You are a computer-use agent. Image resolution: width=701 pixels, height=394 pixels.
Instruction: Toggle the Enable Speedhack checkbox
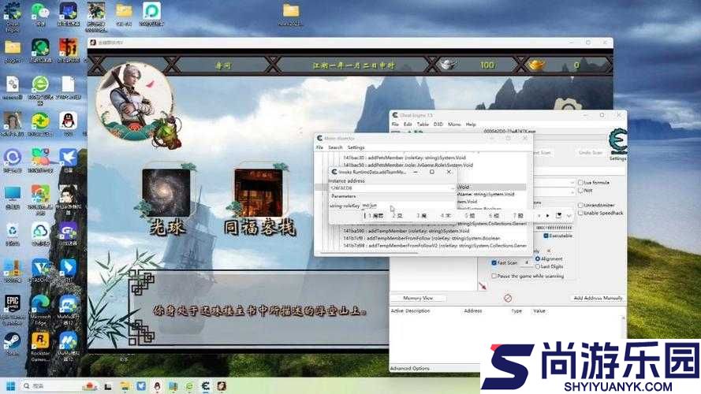[580, 213]
